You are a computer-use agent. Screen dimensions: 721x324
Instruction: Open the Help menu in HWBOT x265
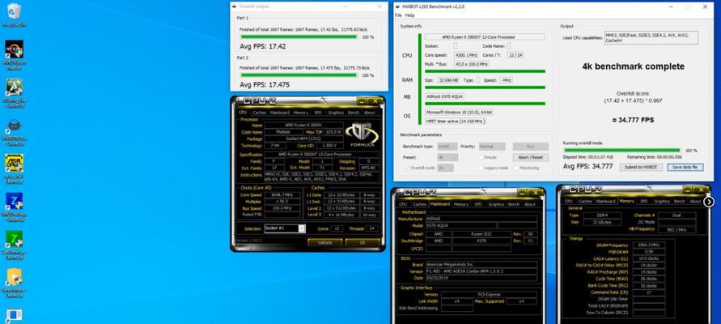pos(409,15)
